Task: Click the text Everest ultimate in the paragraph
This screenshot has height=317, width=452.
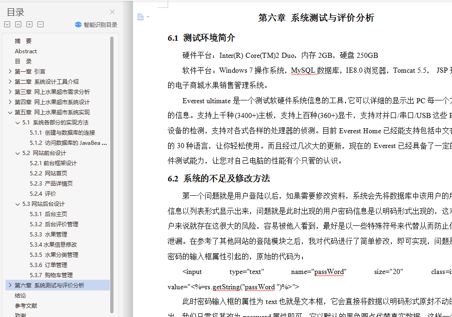Action: (207, 101)
